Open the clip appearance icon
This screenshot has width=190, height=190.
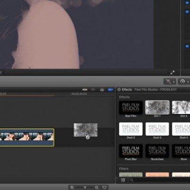104,187
